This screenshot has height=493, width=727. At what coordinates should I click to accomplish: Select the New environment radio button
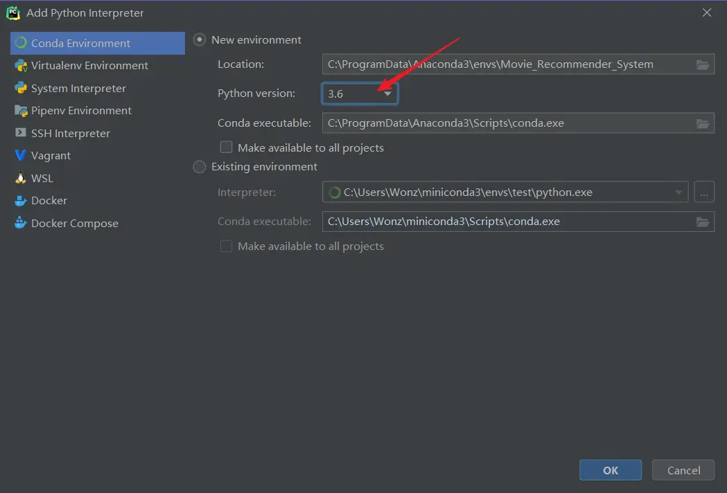(x=200, y=40)
